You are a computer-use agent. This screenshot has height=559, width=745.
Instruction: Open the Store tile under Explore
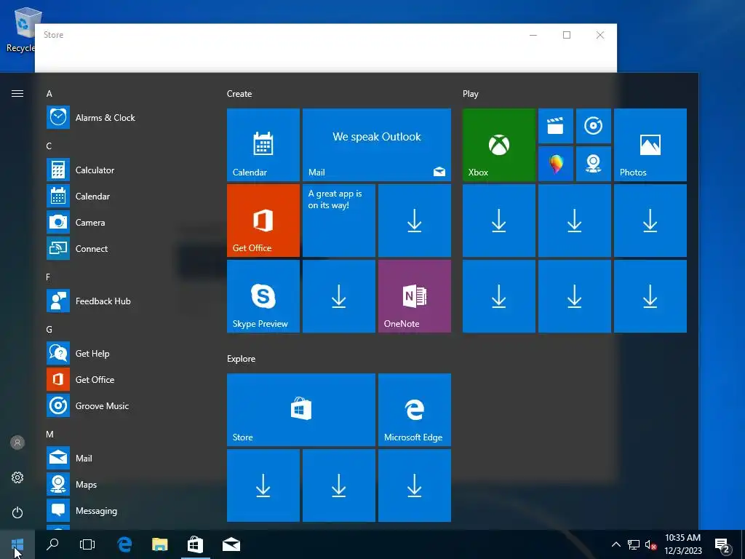pyautogui.click(x=301, y=410)
